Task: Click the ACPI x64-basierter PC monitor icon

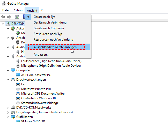Action: coord(18,75)
